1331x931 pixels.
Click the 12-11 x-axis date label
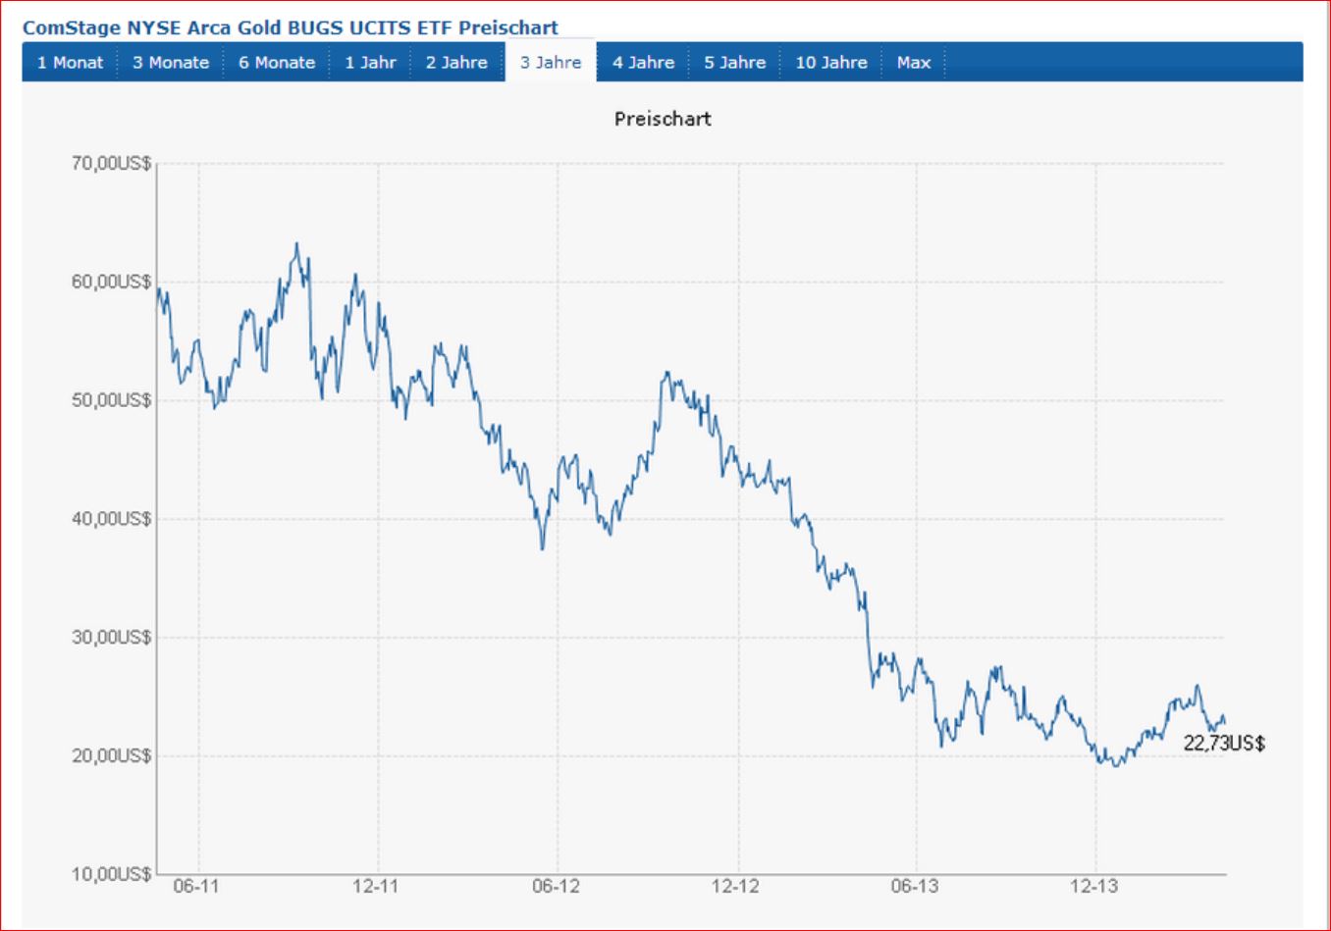376,886
